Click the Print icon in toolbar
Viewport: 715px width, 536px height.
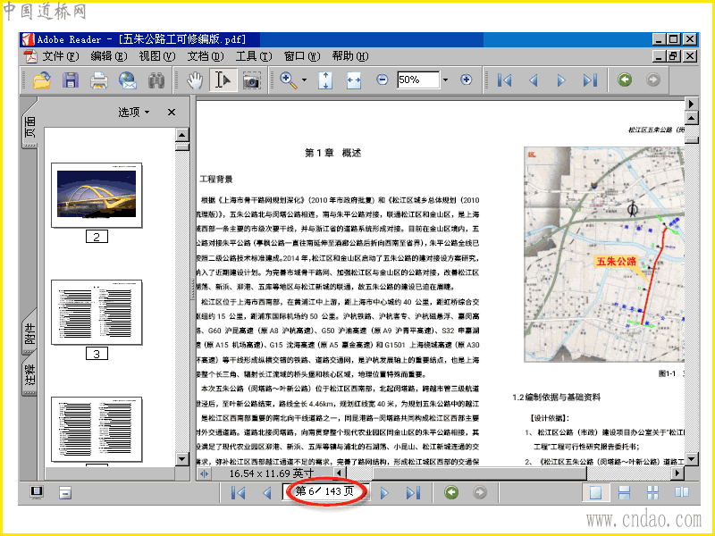98,80
